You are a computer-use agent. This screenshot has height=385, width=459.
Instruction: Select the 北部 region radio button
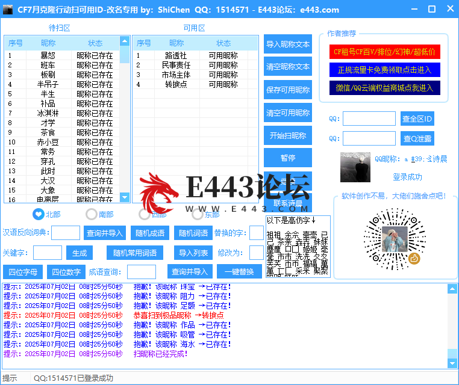39,214
